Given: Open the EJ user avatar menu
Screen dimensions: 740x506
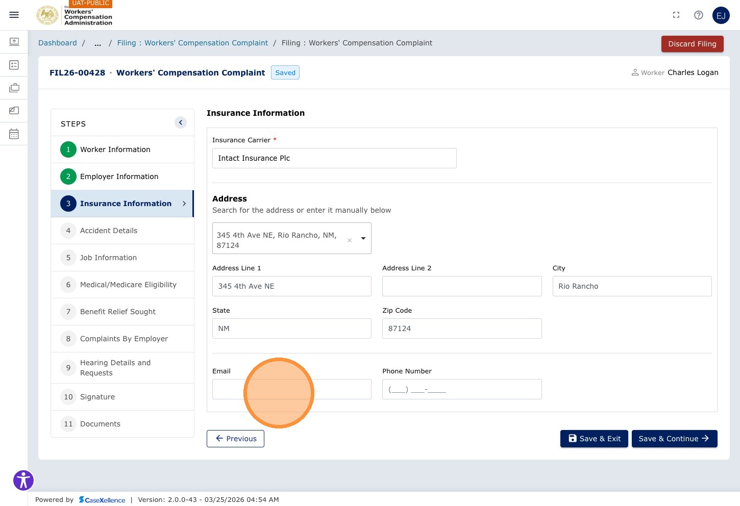Looking at the screenshot, I should point(721,15).
